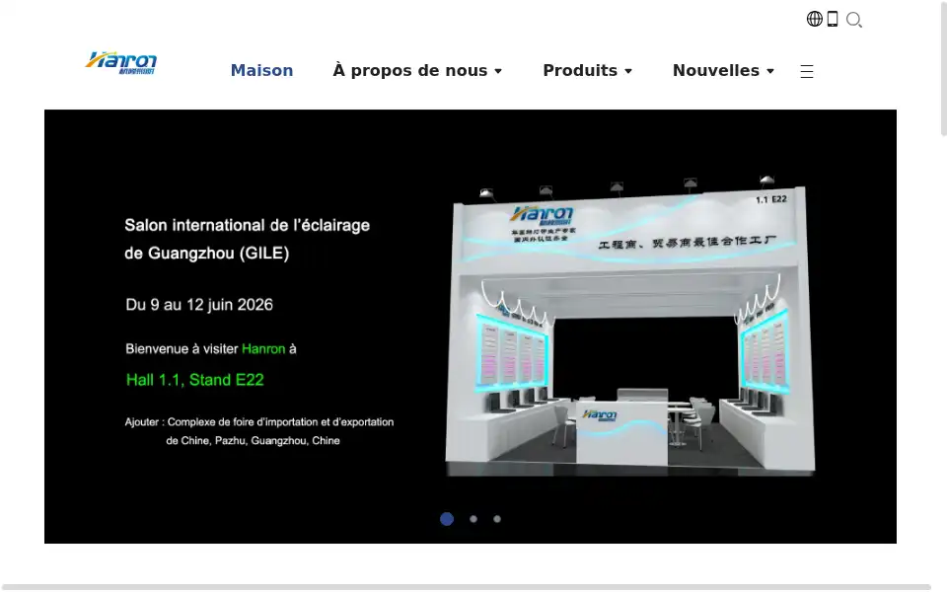The width and height of the screenshot is (947, 592).
Task: Open the Produits menu
Action: (x=580, y=71)
